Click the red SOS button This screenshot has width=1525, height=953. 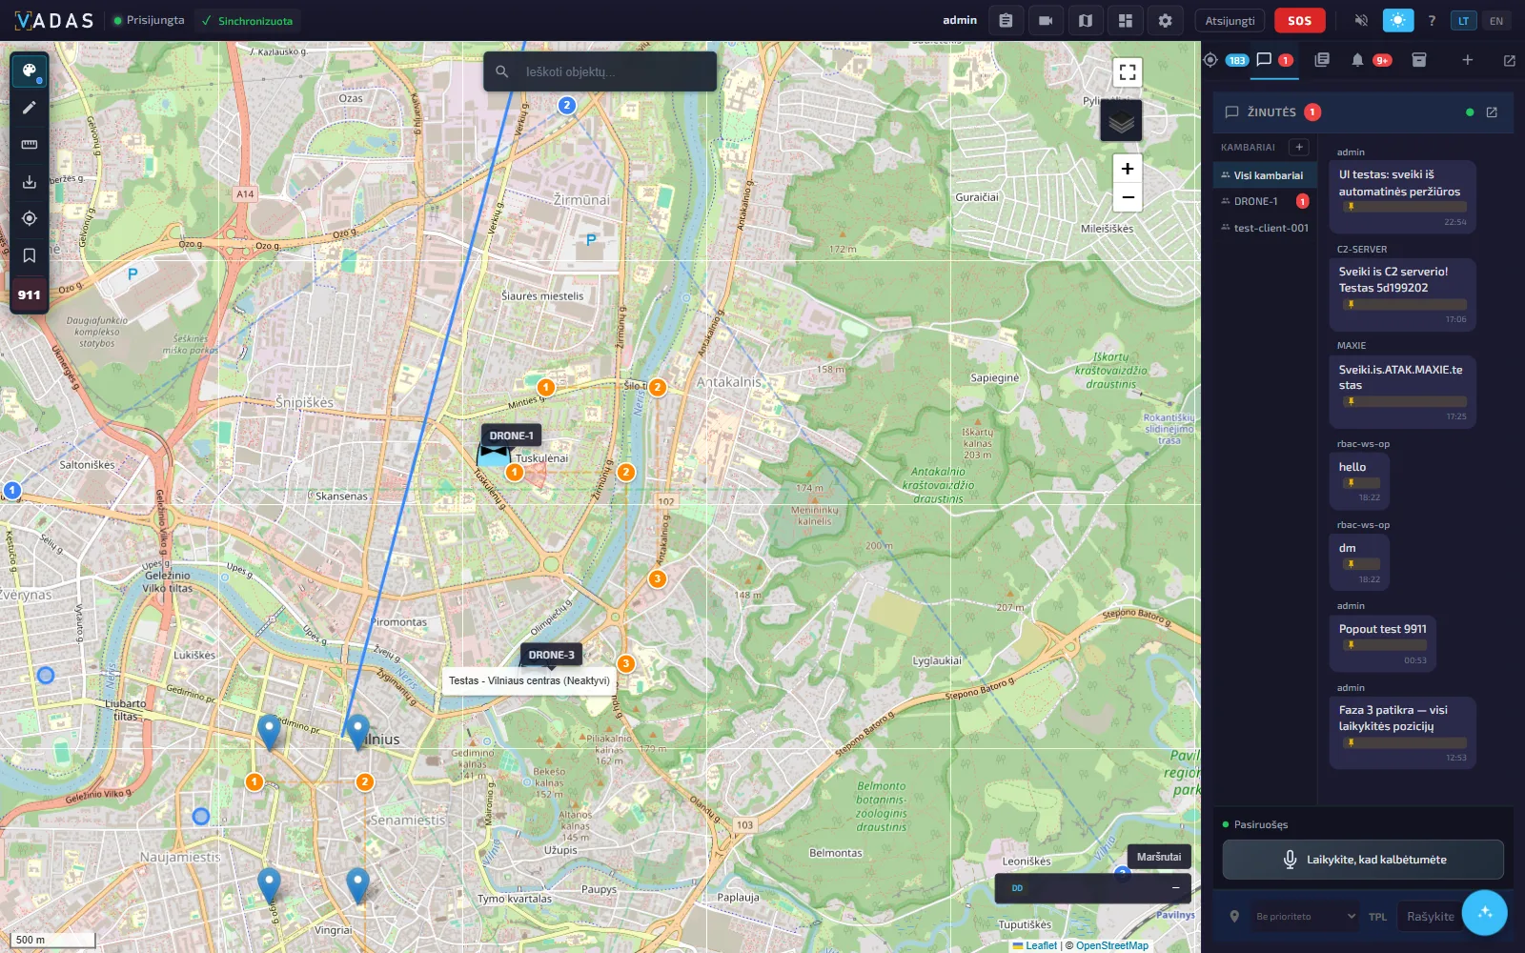1299,20
